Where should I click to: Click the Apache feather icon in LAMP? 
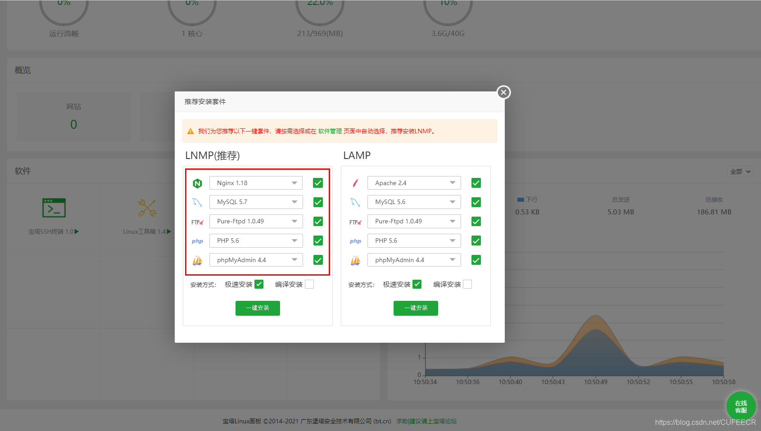point(355,183)
